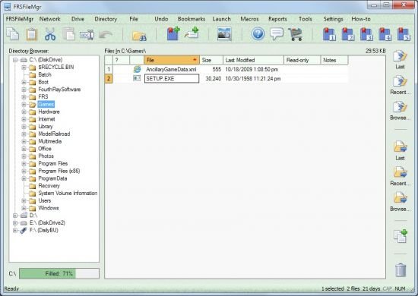This screenshot has height=296, width=418.
Task: Click the duplicate file plus icon
Action: click(x=401, y=236)
